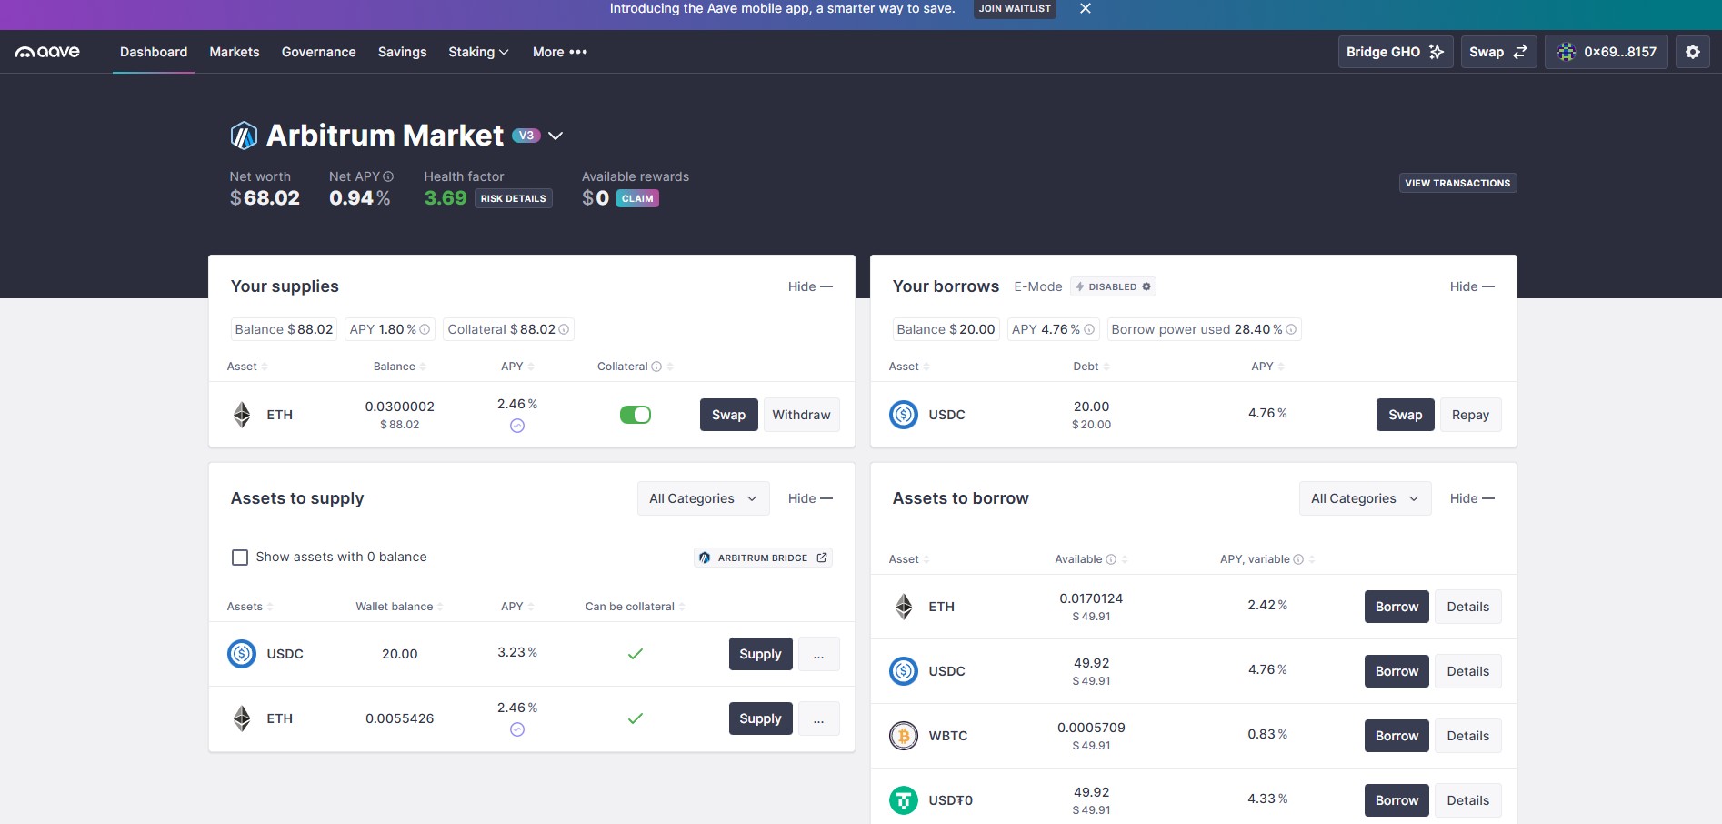Click the USDT0 token icon
1722x824 pixels.
pos(903,800)
